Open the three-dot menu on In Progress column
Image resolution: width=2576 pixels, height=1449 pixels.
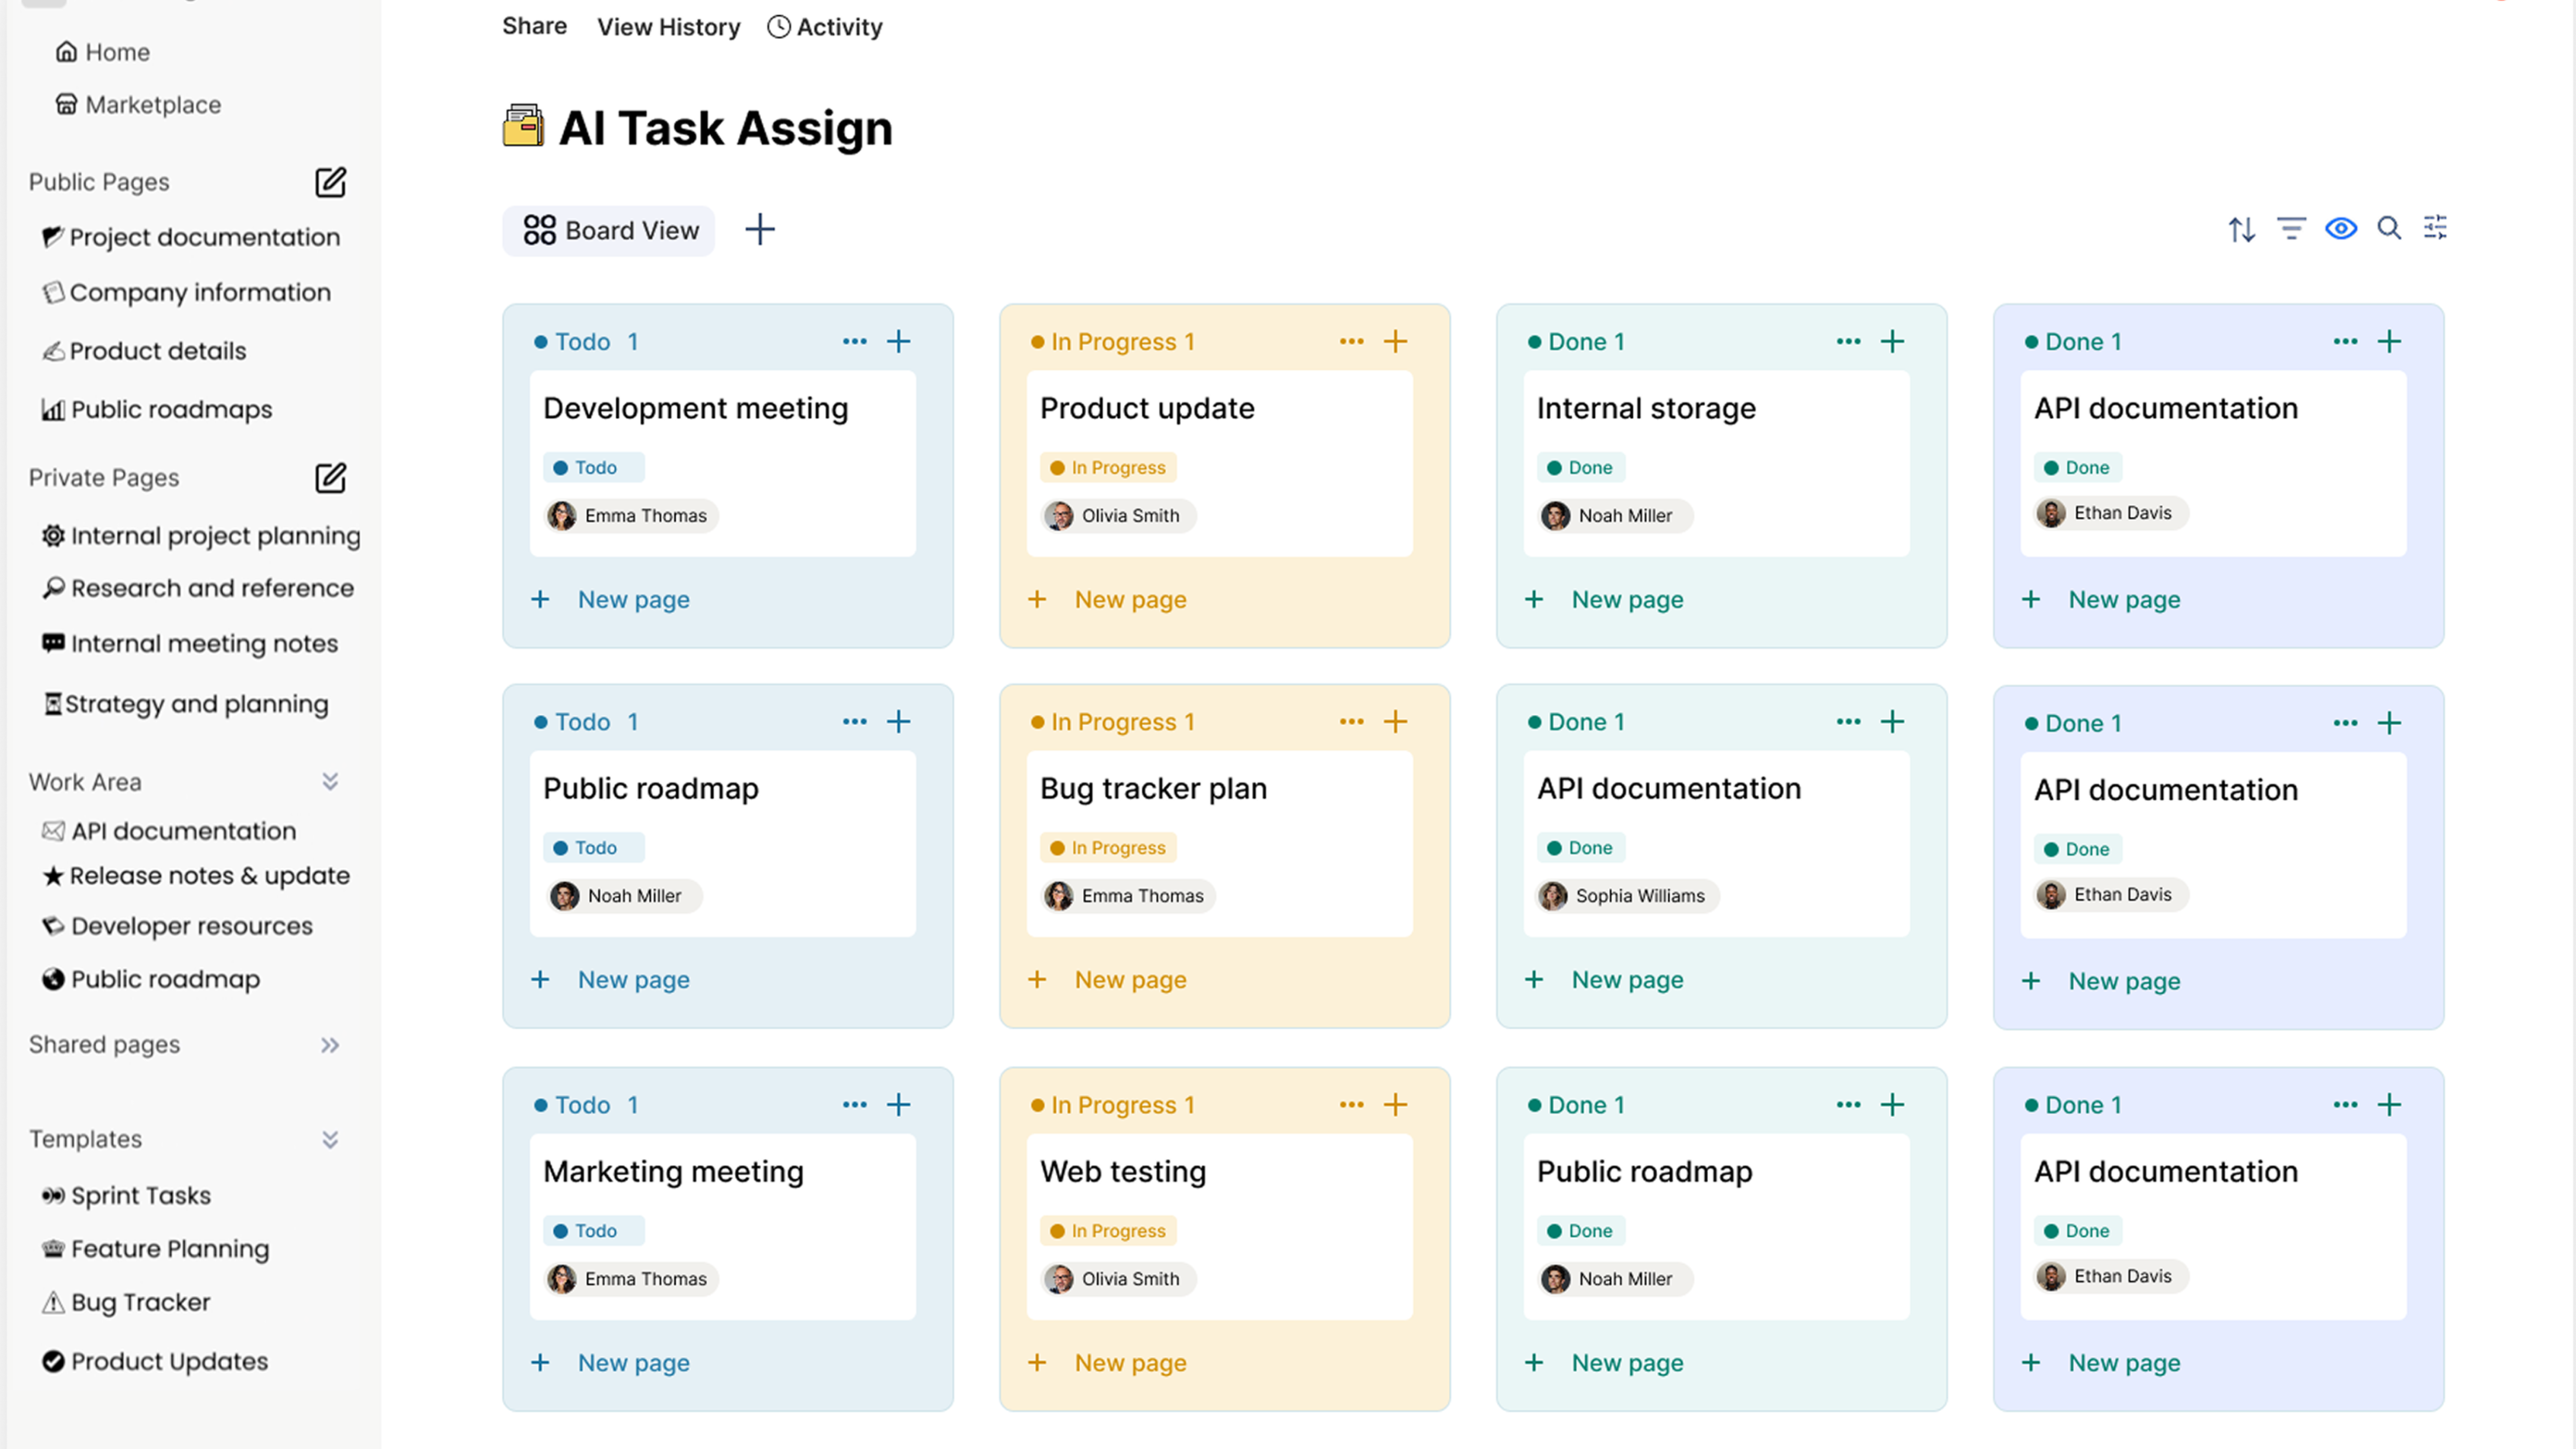[1351, 341]
